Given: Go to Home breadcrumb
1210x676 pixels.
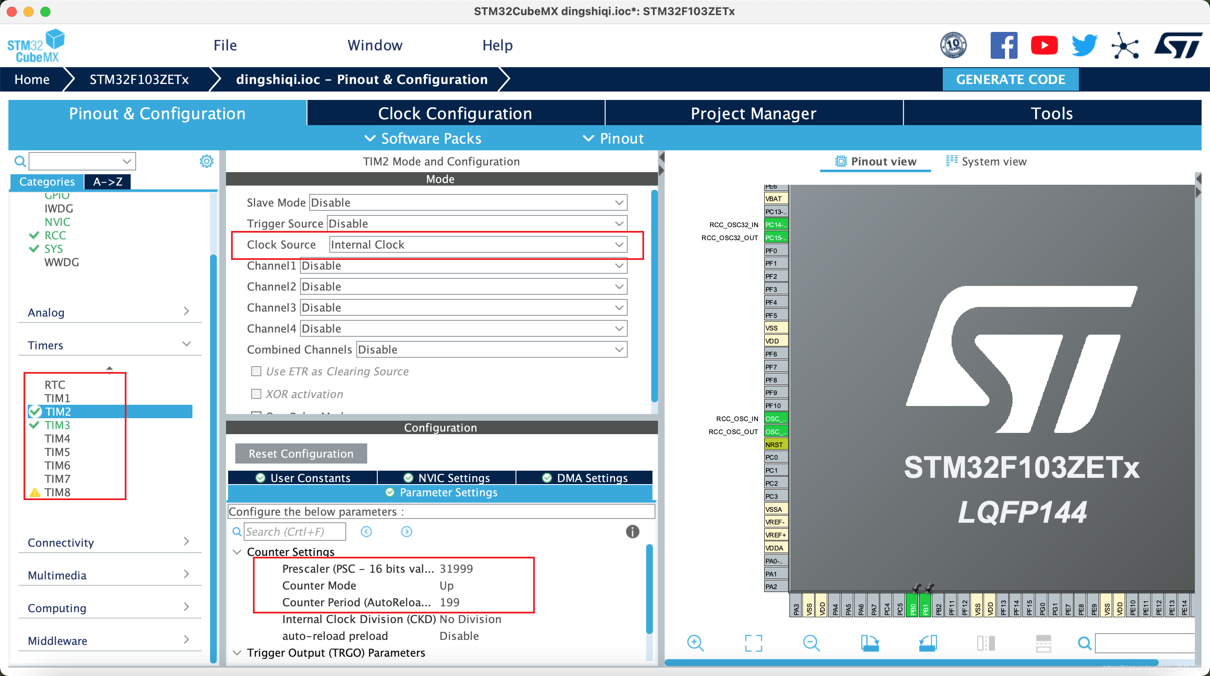Looking at the screenshot, I should (32, 79).
